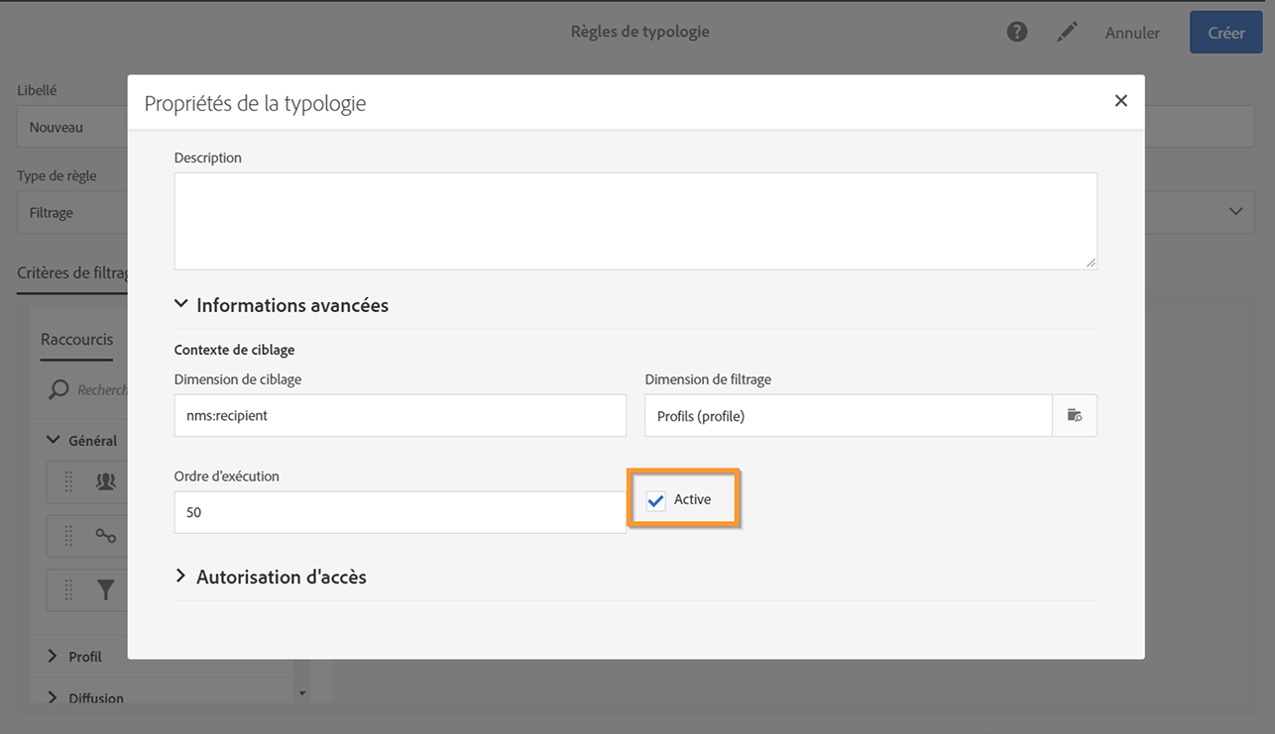The height and width of the screenshot is (734, 1275).
Task: Click the filtering dimension picker icon
Action: pyautogui.click(x=1075, y=416)
